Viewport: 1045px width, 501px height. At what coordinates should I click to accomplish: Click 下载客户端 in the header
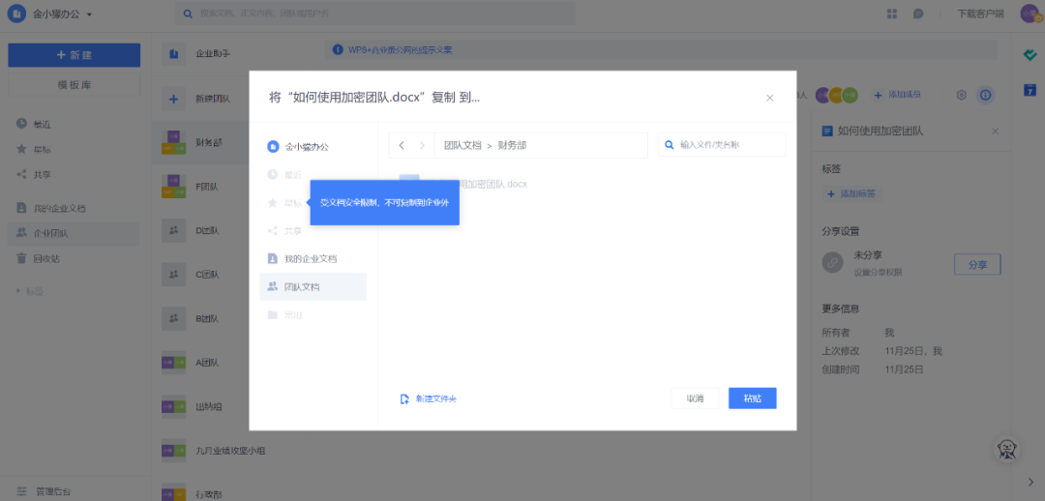[x=980, y=14]
